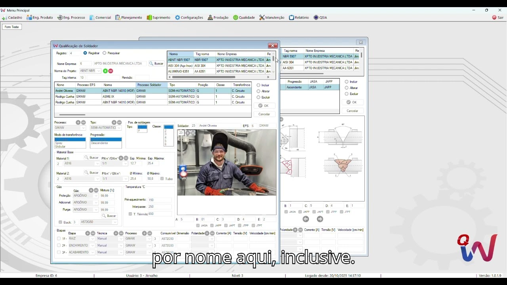Screen dimensions: 507x285
Task: Select the Pesquisar radio button
Action: pos(105,53)
